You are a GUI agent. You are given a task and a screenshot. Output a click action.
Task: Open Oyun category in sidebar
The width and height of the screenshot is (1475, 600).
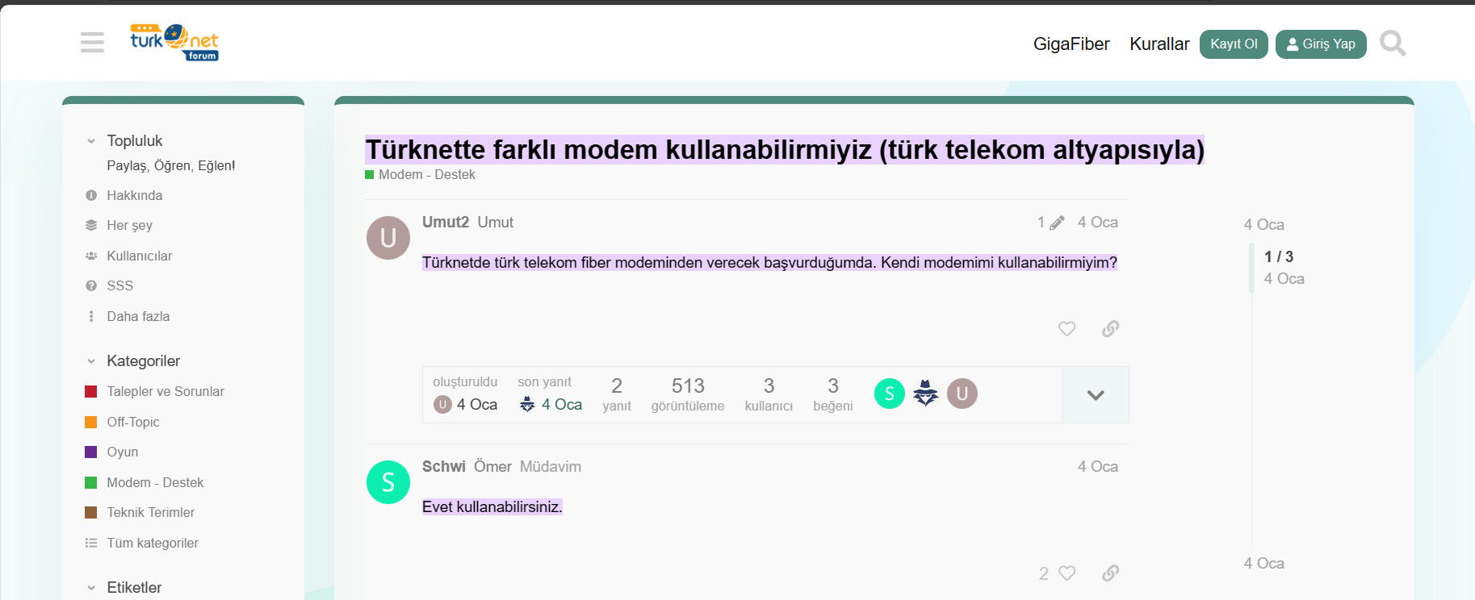pos(123,452)
